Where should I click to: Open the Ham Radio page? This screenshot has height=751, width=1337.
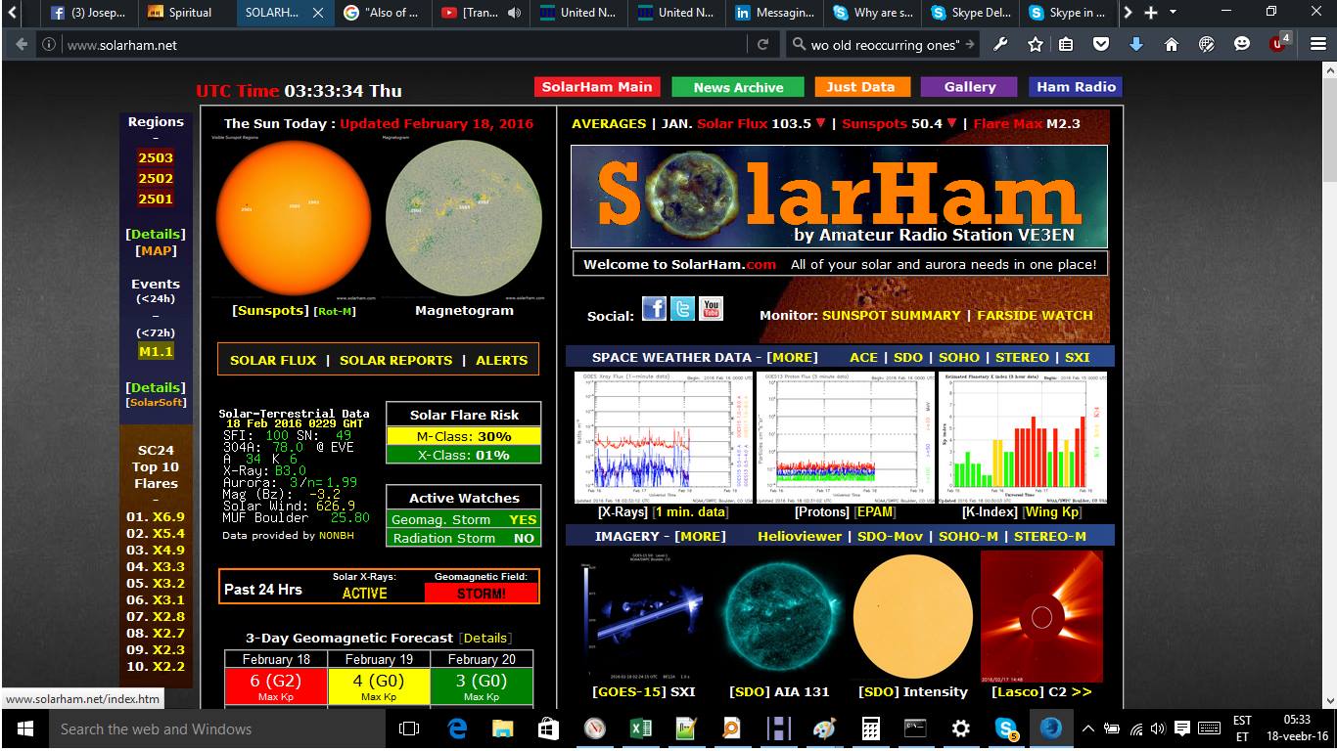(x=1076, y=87)
